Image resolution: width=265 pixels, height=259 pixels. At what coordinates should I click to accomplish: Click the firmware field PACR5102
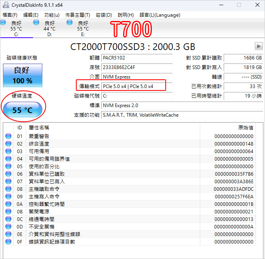click(x=137, y=58)
